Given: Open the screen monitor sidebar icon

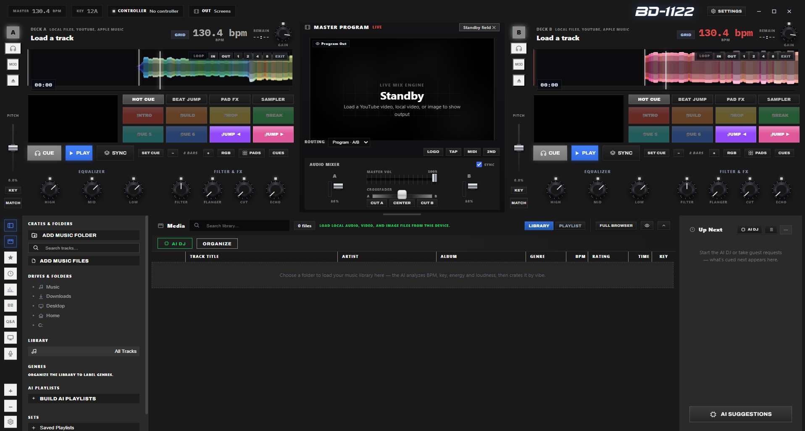Looking at the screenshot, I should (11, 337).
